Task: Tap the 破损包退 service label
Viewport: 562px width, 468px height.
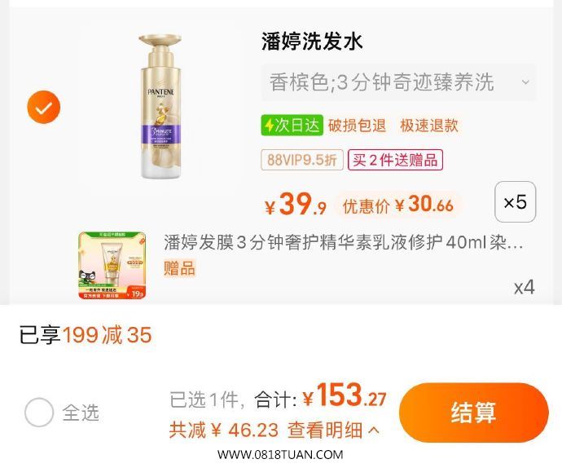Action: [357, 126]
